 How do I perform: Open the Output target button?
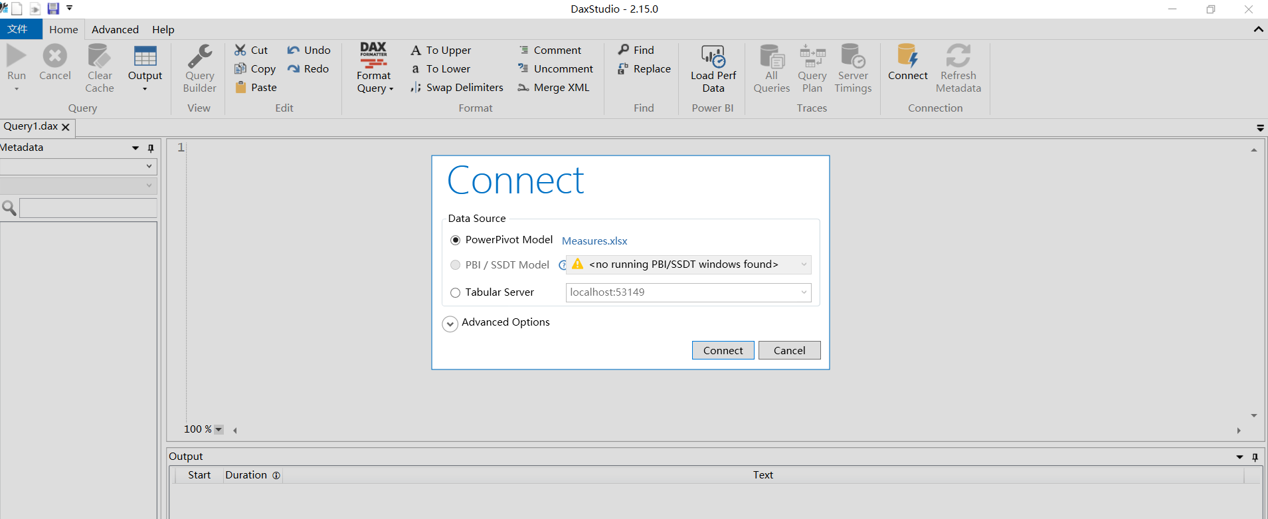click(145, 68)
